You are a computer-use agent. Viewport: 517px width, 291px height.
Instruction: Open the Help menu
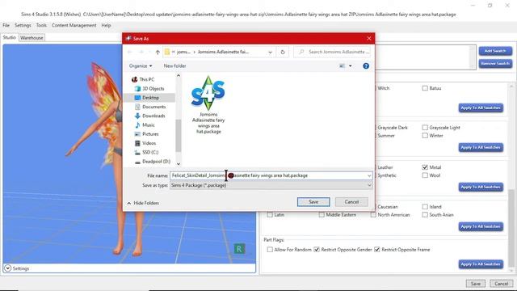(x=106, y=25)
